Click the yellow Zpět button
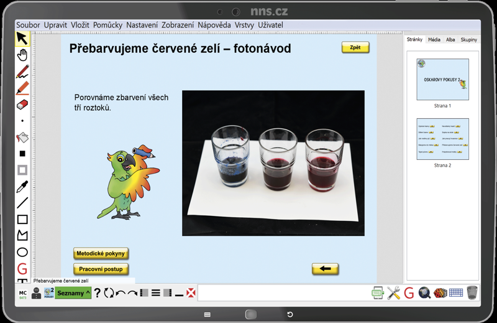Screen dimensions: 497x323 click(355, 47)
